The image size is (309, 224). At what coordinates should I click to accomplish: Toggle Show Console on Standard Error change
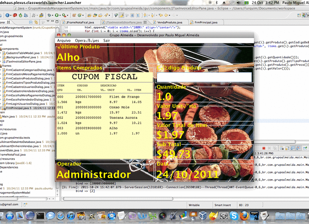(298, 148)
